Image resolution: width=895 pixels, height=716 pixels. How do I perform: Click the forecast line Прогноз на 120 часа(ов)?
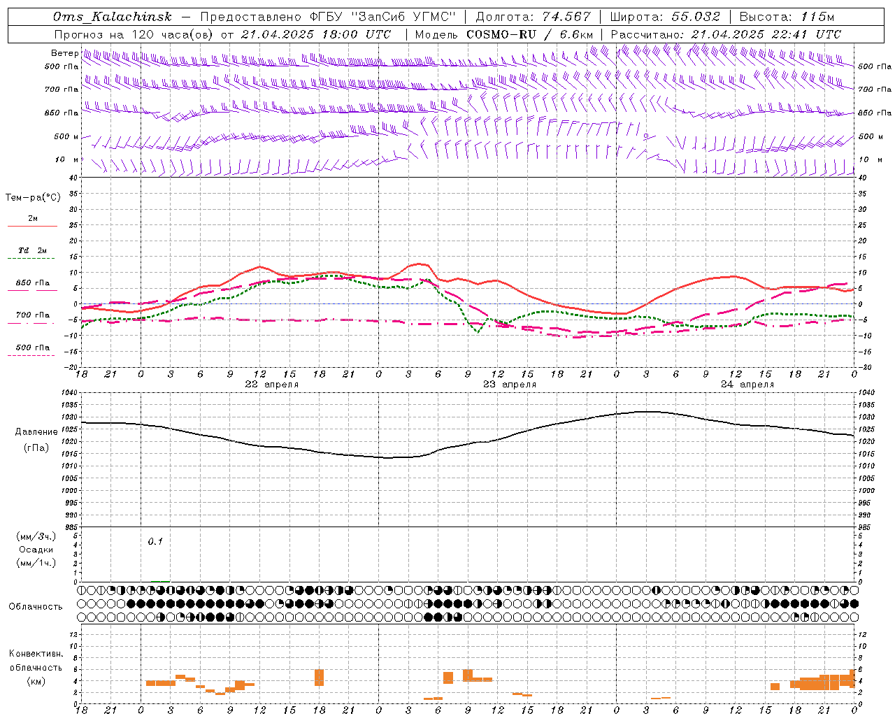(x=134, y=34)
